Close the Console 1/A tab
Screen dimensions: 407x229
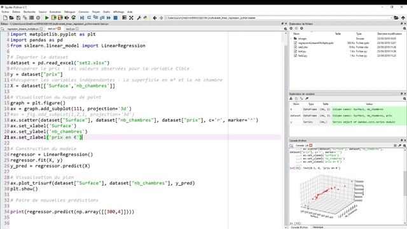311,146
